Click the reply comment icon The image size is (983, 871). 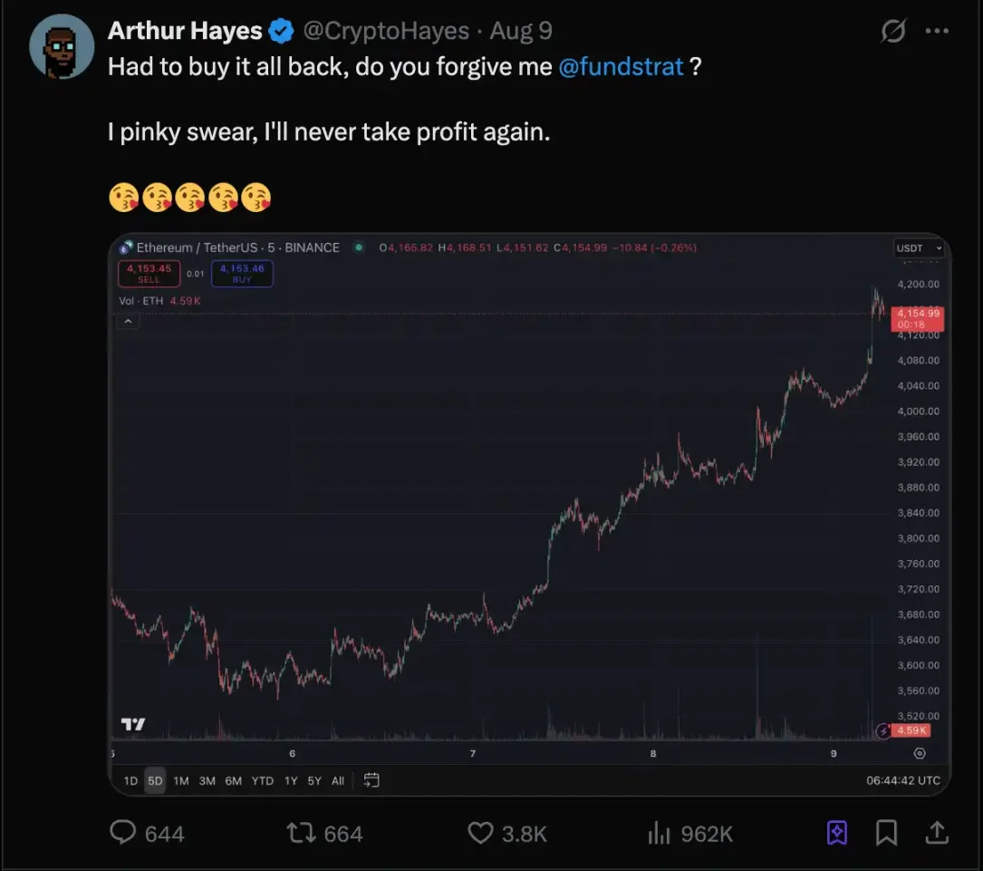122,832
